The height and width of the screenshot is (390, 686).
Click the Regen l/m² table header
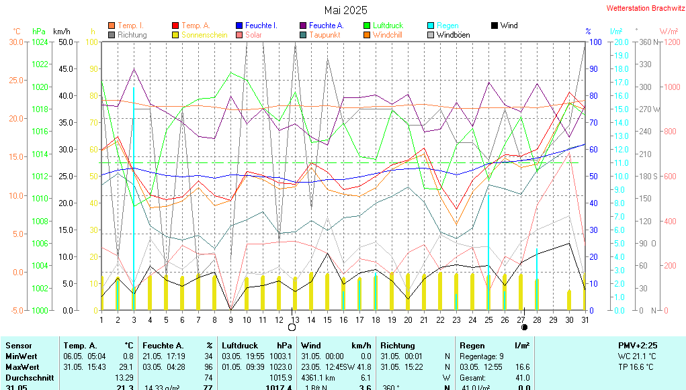click(x=494, y=345)
